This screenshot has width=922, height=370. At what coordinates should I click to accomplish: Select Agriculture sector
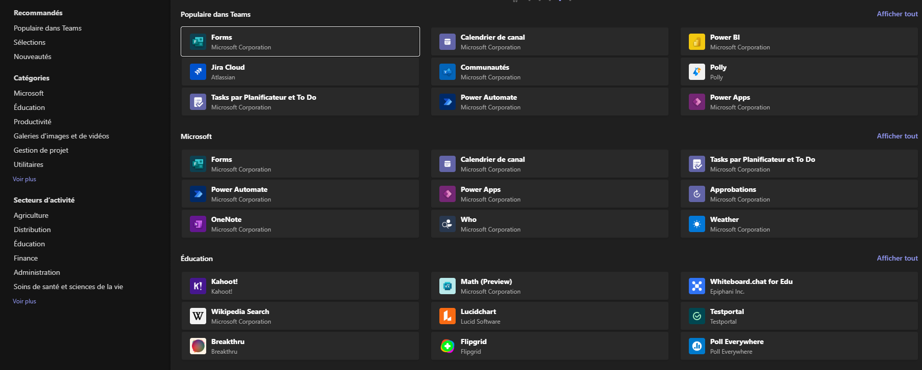(x=31, y=215)
